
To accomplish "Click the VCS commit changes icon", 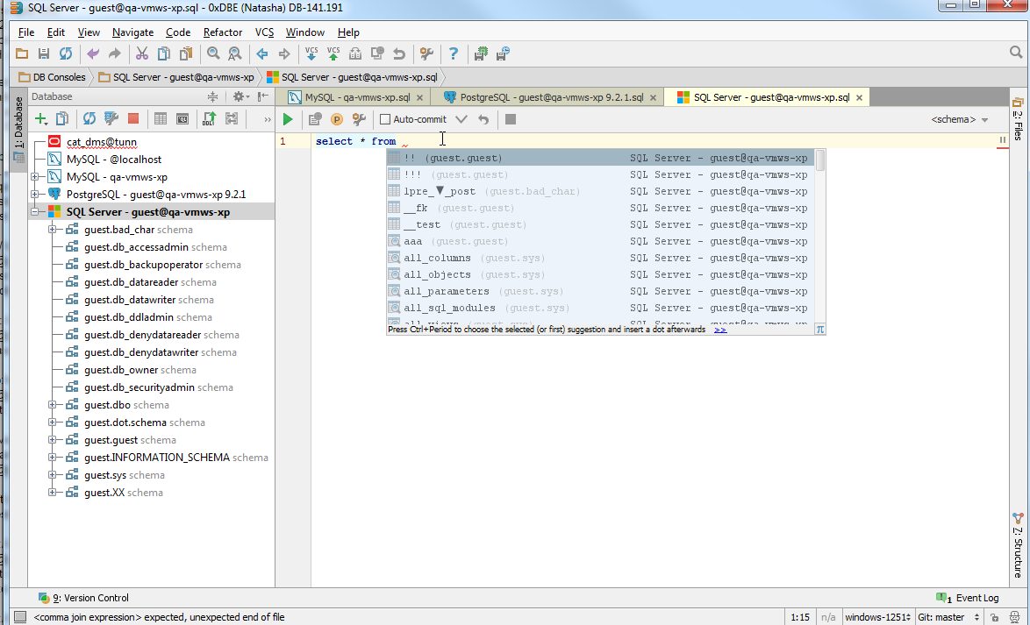I will click(x=333, y=53).
